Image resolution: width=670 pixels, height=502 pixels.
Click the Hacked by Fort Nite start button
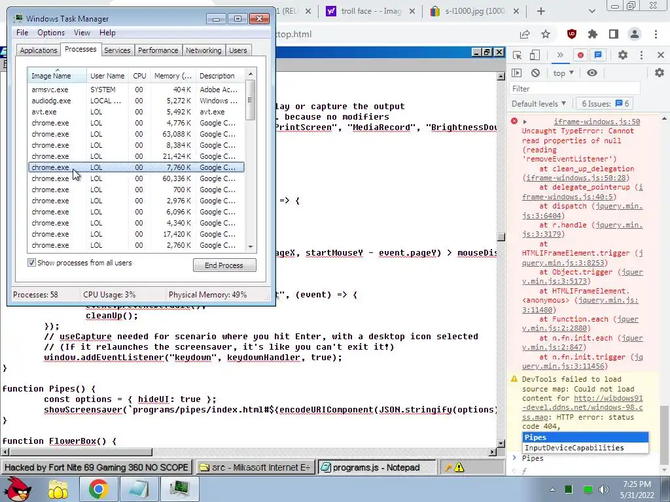[x=97, y=467]
